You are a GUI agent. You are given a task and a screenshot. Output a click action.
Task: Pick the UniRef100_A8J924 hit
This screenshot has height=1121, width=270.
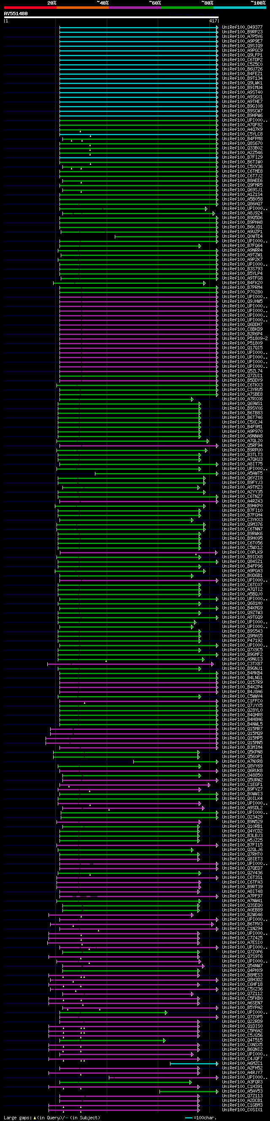click(x=242, y=213)
